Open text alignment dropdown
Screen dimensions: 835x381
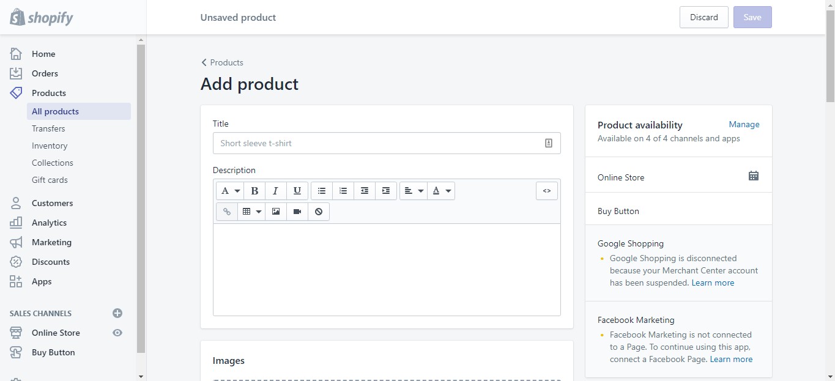coord(414,191)
